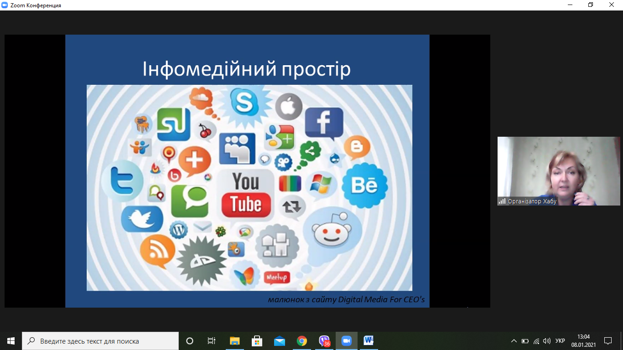Open Task View in the taskbar
Image resolution: width=623 pixels, height=350 pixels.
(212, 341)
